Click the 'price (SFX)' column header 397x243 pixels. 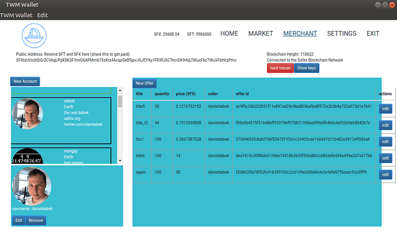pyautogui.click(x=186, y=94)
